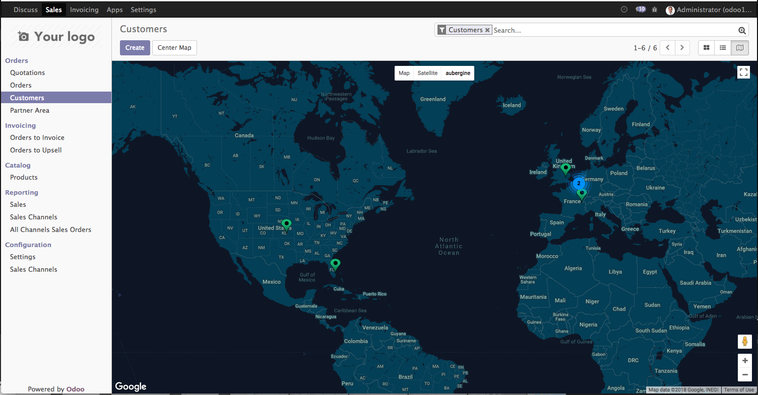The width and height of the screenshot is (758, 395).
Task: Switch to List view icon
Action: [x=723, y=48]
